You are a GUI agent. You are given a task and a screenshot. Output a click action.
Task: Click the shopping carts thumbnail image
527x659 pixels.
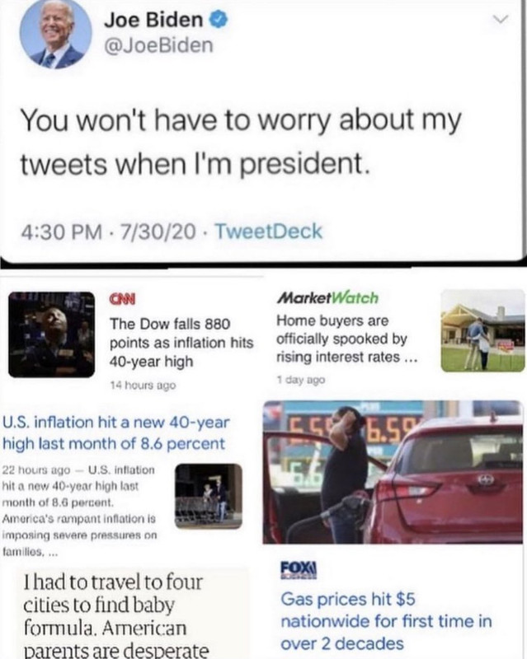[209, 496]
